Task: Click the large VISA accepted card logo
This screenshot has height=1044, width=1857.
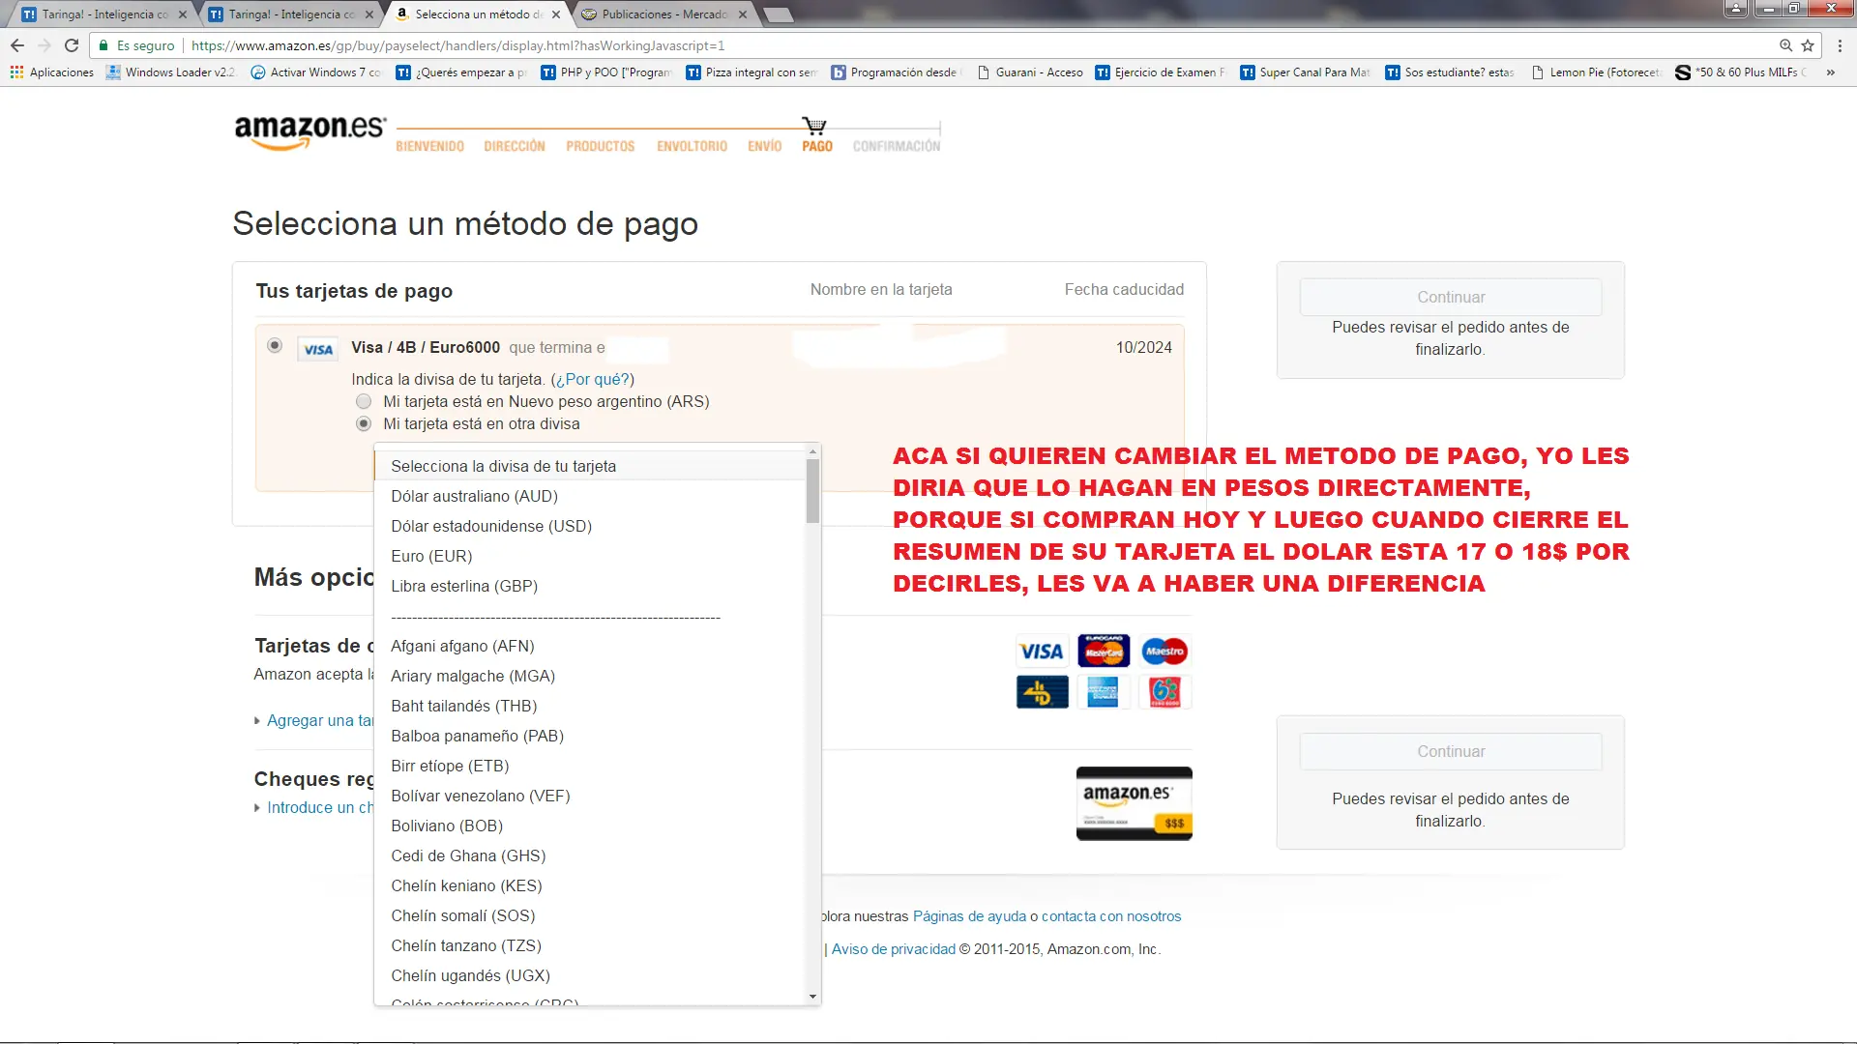Action: point(1042,652)
